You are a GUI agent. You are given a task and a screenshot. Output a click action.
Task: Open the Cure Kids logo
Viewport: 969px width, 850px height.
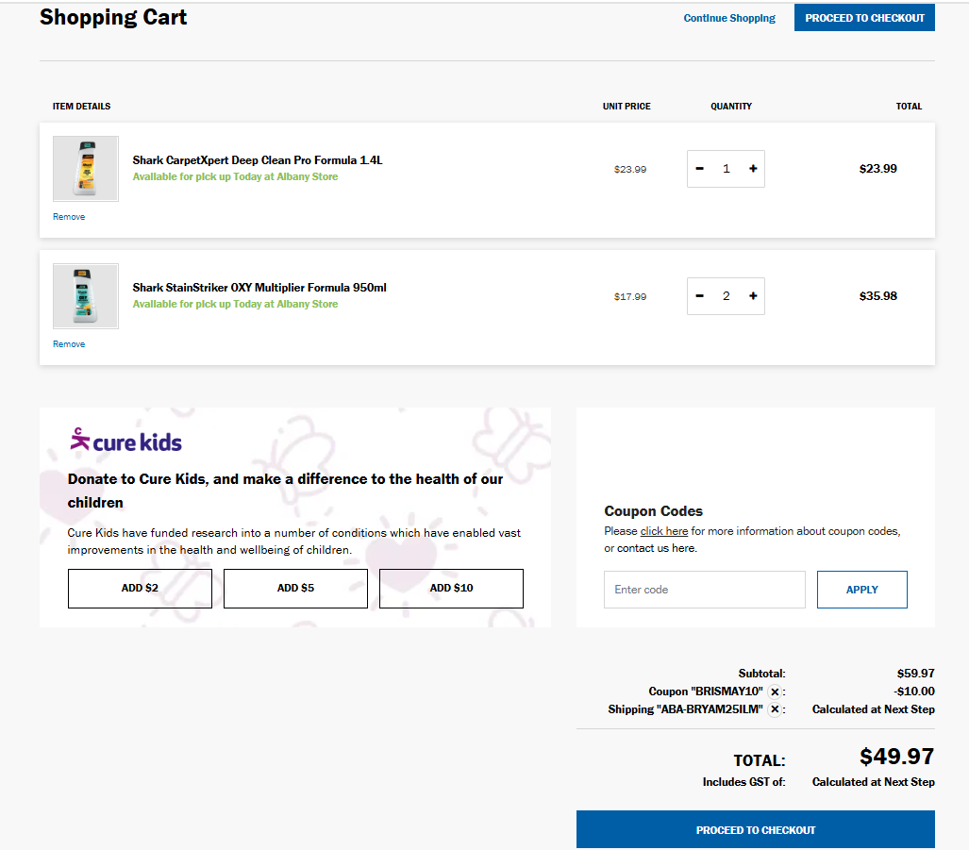click(126, 441)
